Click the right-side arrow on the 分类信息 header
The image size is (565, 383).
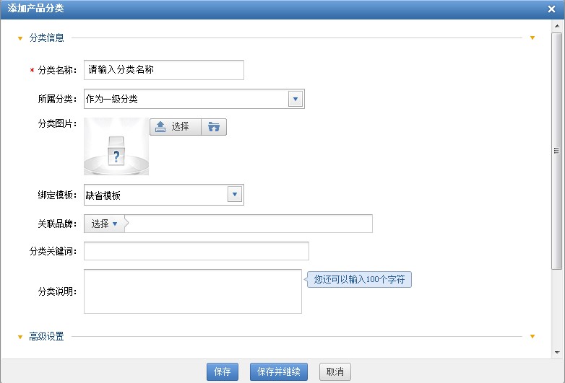[532, 38]
